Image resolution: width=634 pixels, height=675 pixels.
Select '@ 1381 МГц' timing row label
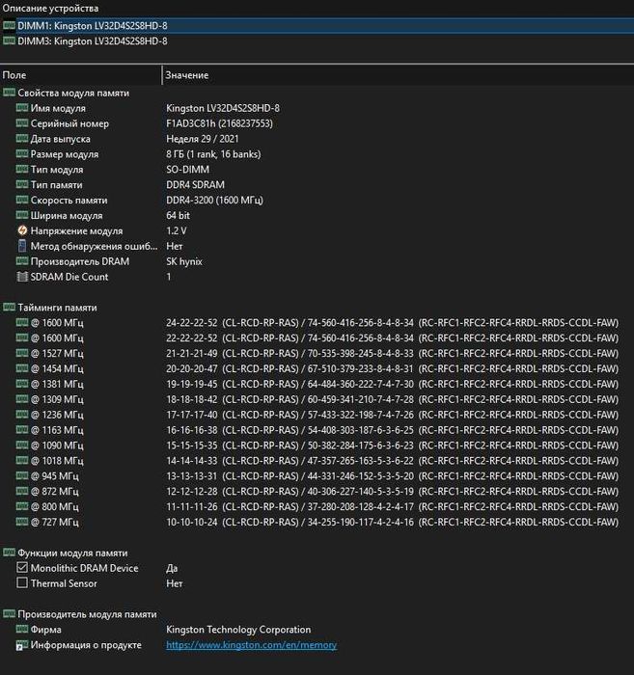(57, 384)
